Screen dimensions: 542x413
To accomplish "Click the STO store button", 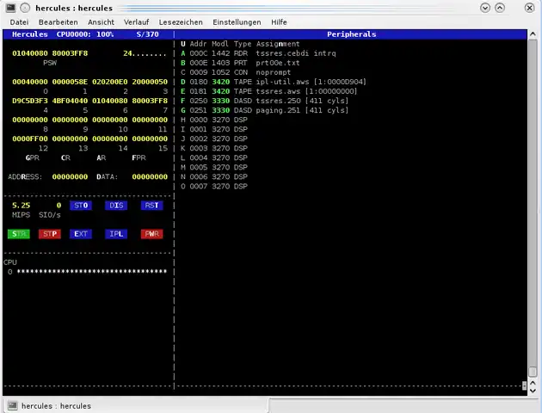I will 81,206.
